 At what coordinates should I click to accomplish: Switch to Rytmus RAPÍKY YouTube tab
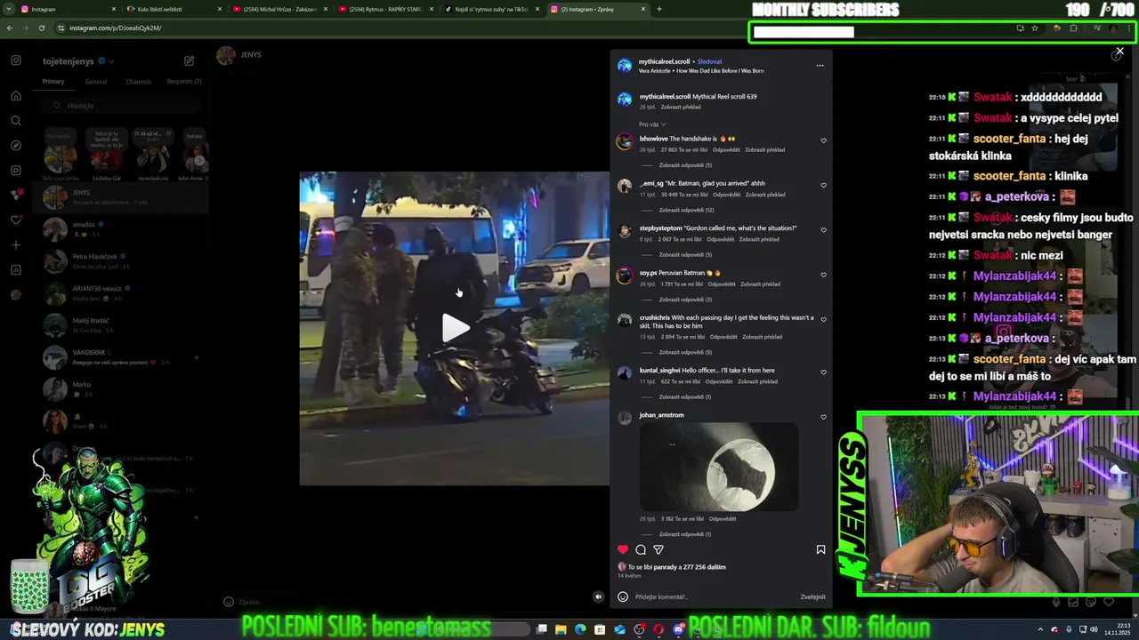[387, 9]
